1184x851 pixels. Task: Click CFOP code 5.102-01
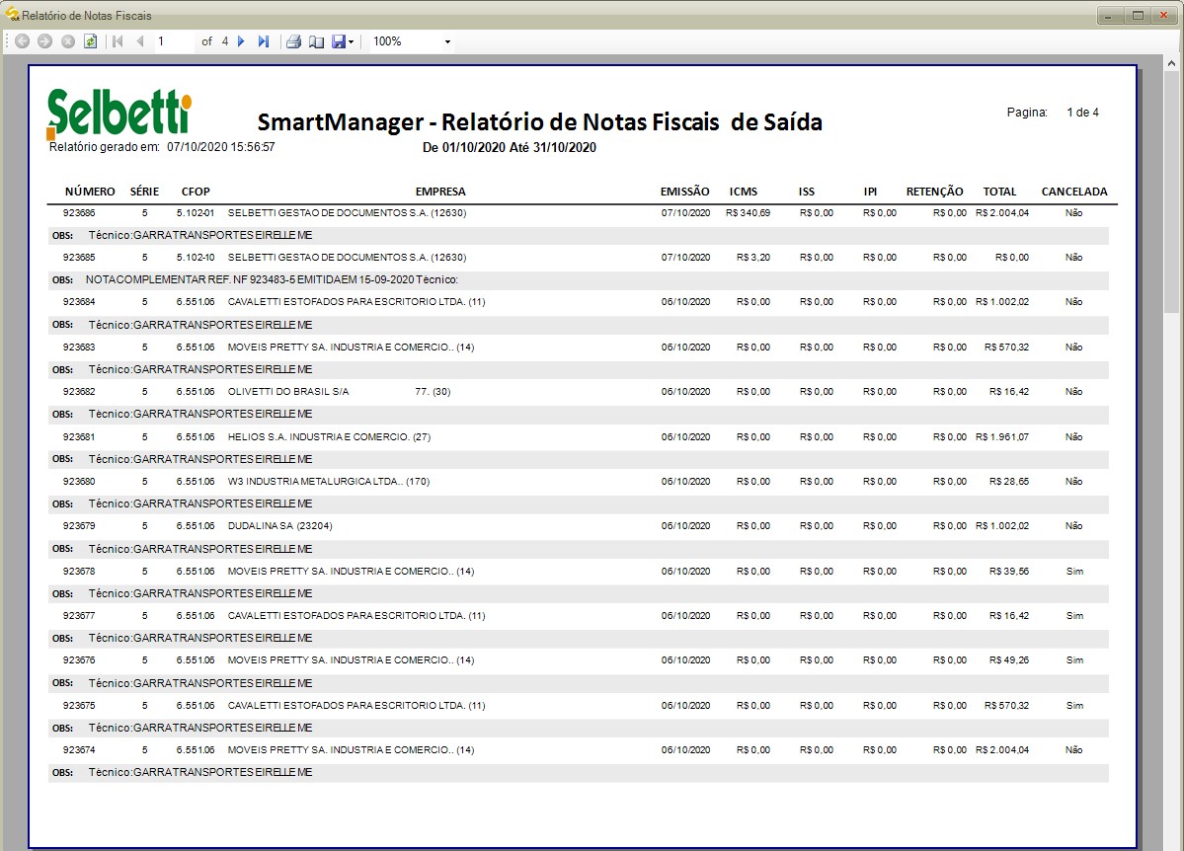196,213
